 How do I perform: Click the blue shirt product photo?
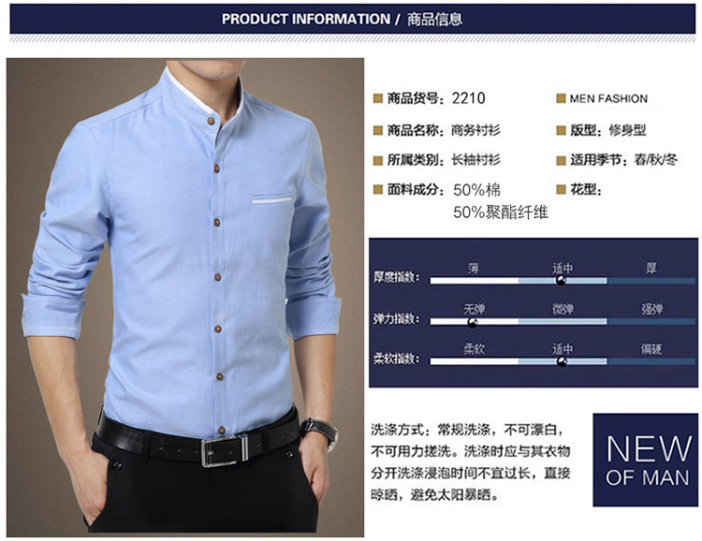[185, 298]
